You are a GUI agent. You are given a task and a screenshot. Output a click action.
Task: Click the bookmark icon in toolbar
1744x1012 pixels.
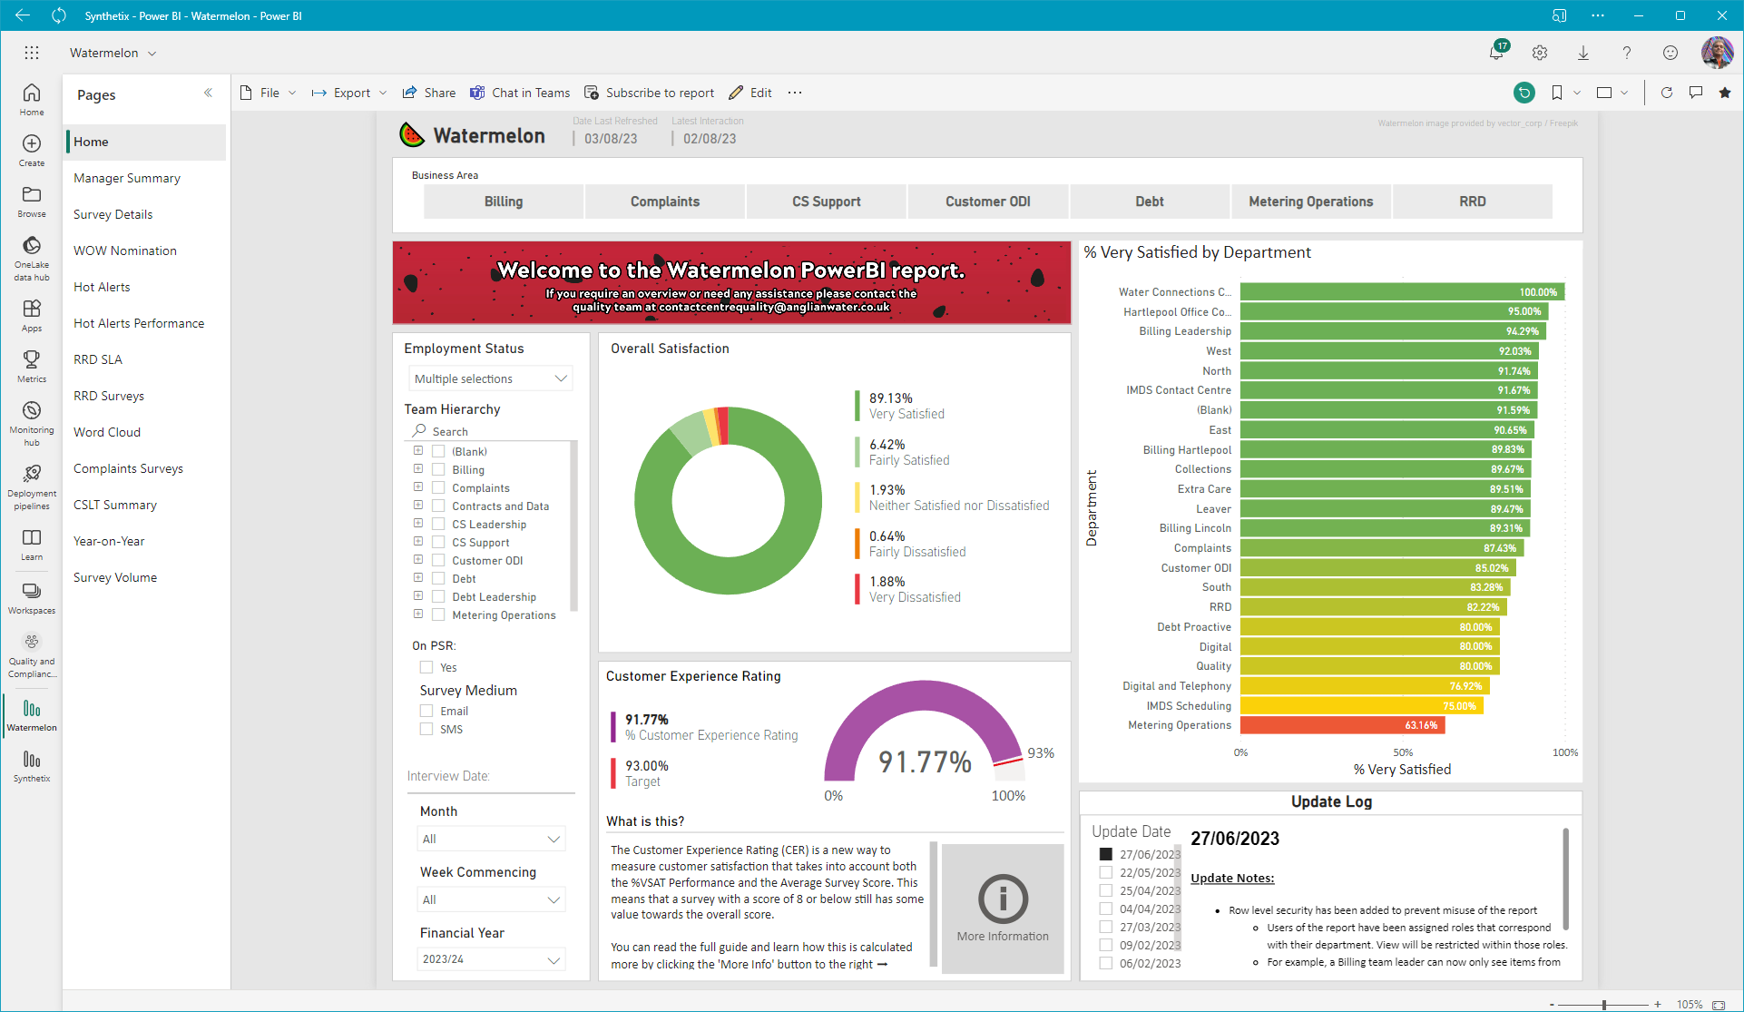tap(1557, 93)
